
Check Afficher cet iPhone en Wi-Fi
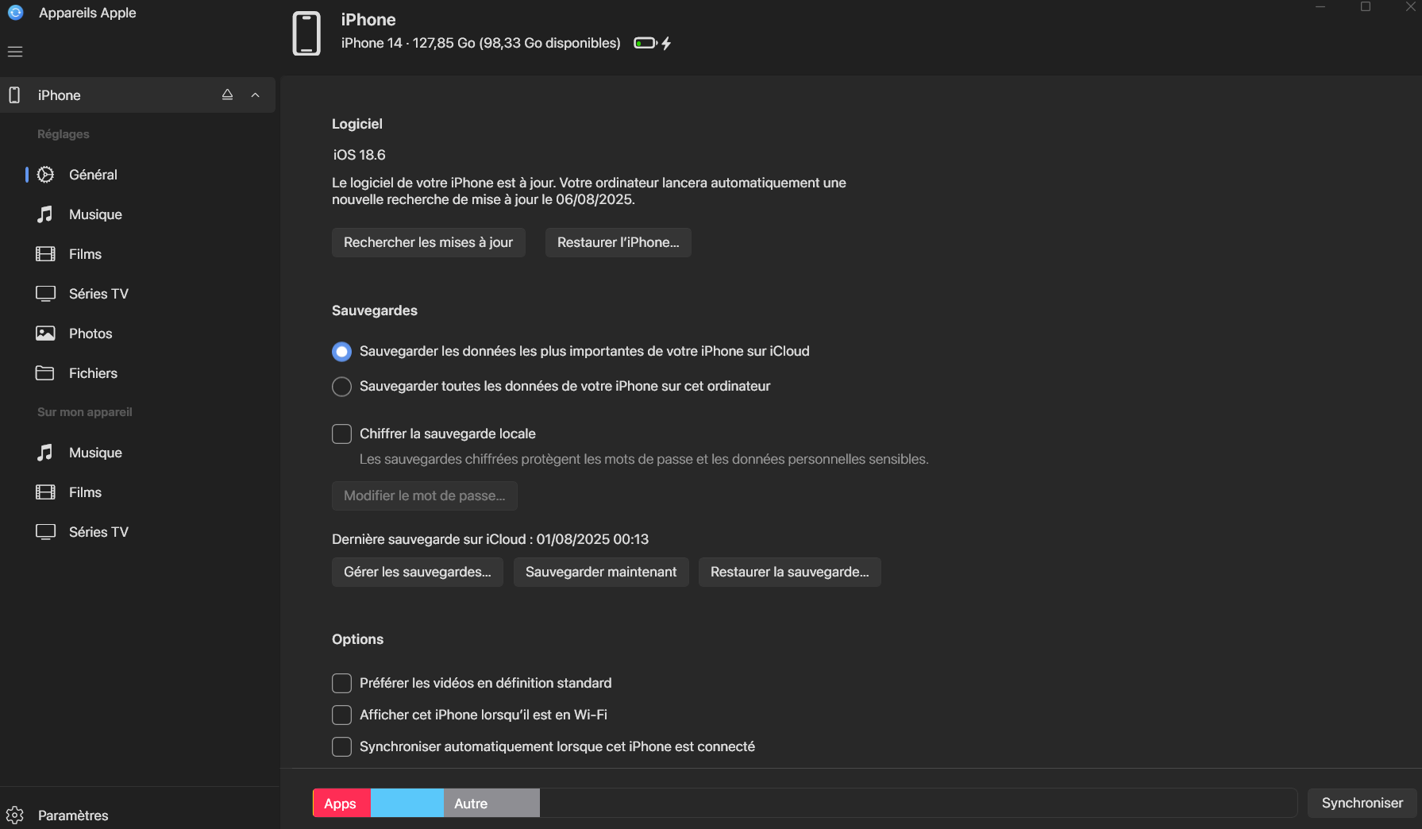tap(341, 715)
